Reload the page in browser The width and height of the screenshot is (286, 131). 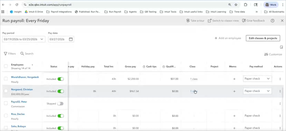point(17,5)
